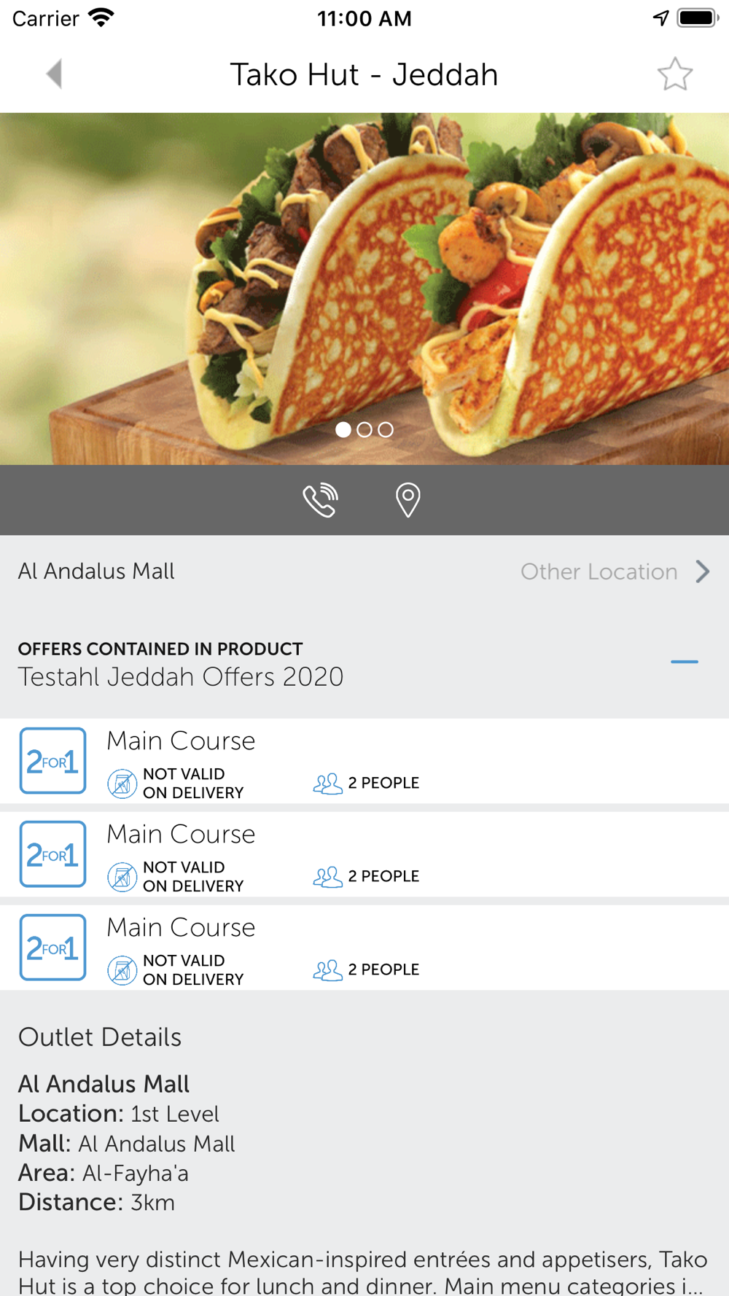Open the third Main Course offer

(x=364, y=948)
